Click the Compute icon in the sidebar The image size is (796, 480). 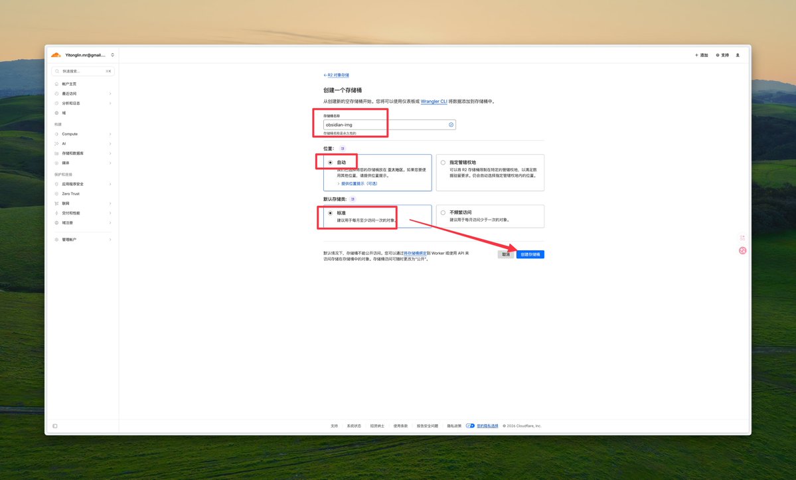pyautogui.click(x=56, y=134)
